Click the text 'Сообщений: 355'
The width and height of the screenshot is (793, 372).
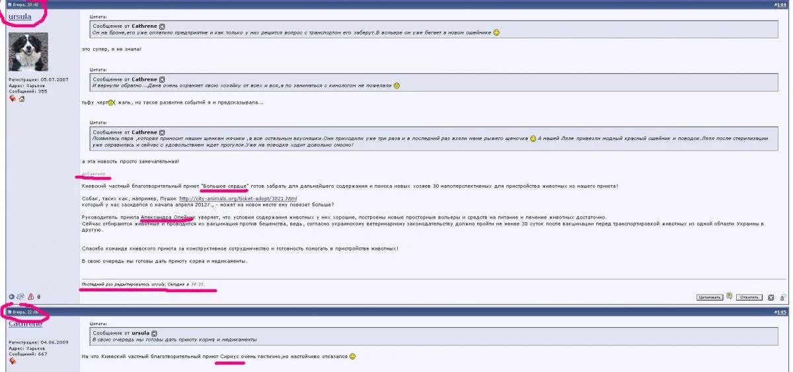click(x=28, y=91)
